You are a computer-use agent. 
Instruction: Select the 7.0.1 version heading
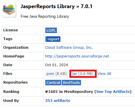[x=87, y=6]
